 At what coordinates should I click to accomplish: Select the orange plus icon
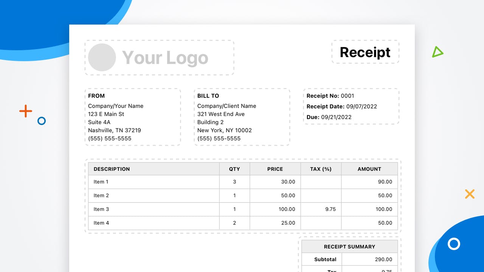[25, 111]
